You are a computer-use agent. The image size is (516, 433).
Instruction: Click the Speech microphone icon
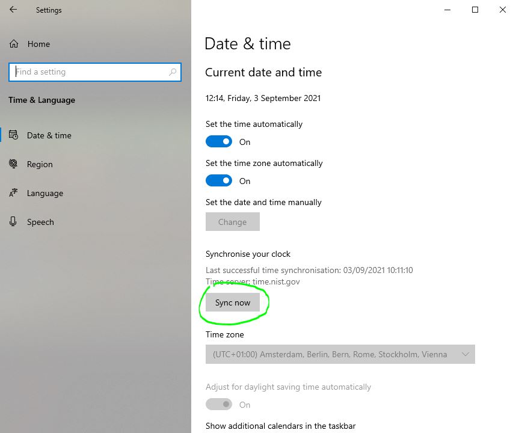13,222
